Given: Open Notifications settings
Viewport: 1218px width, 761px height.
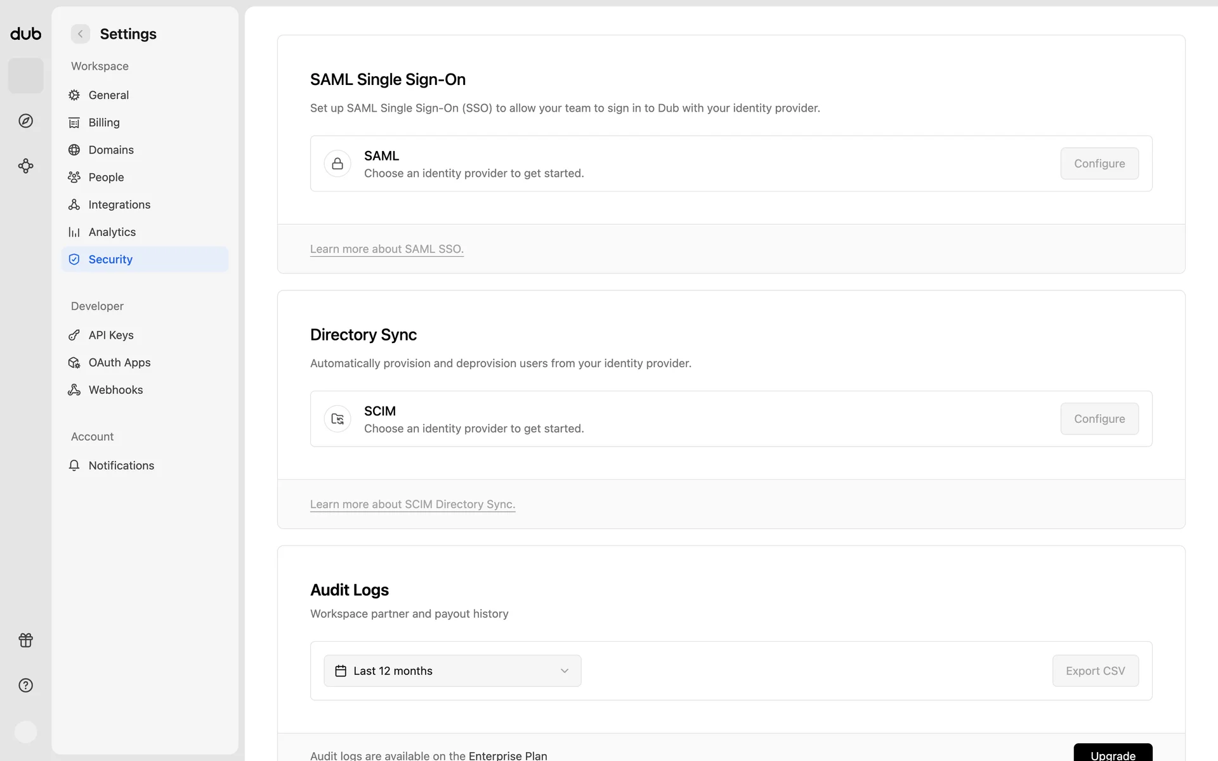Looking at the screenshot, I should (121, 465).
